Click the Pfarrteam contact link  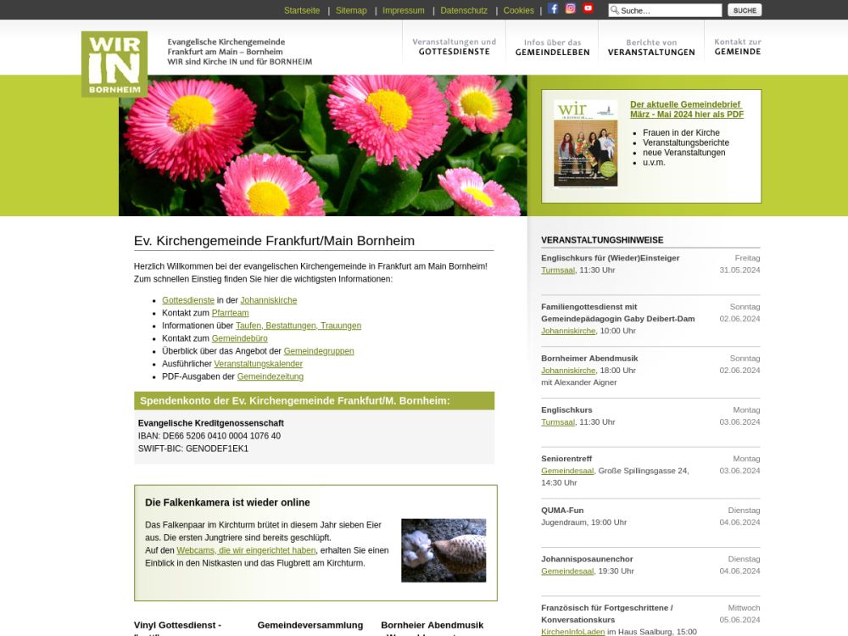(230, 313)
